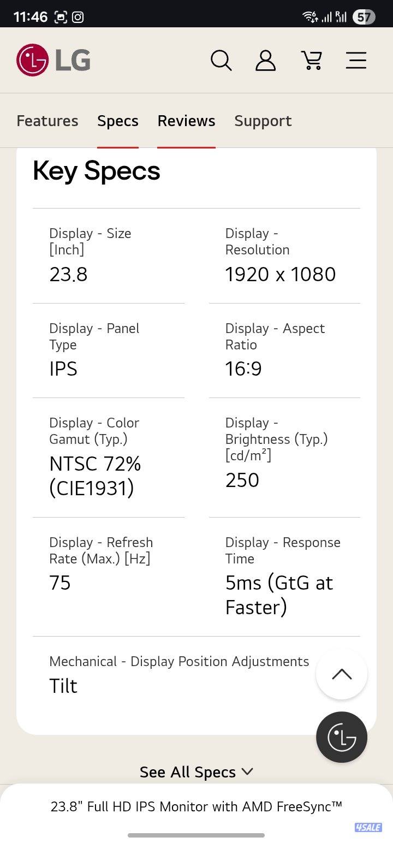This screenshot has height=843, width=393.
Task: Switch to the Reviews tab
Action: tap(186, 121)
